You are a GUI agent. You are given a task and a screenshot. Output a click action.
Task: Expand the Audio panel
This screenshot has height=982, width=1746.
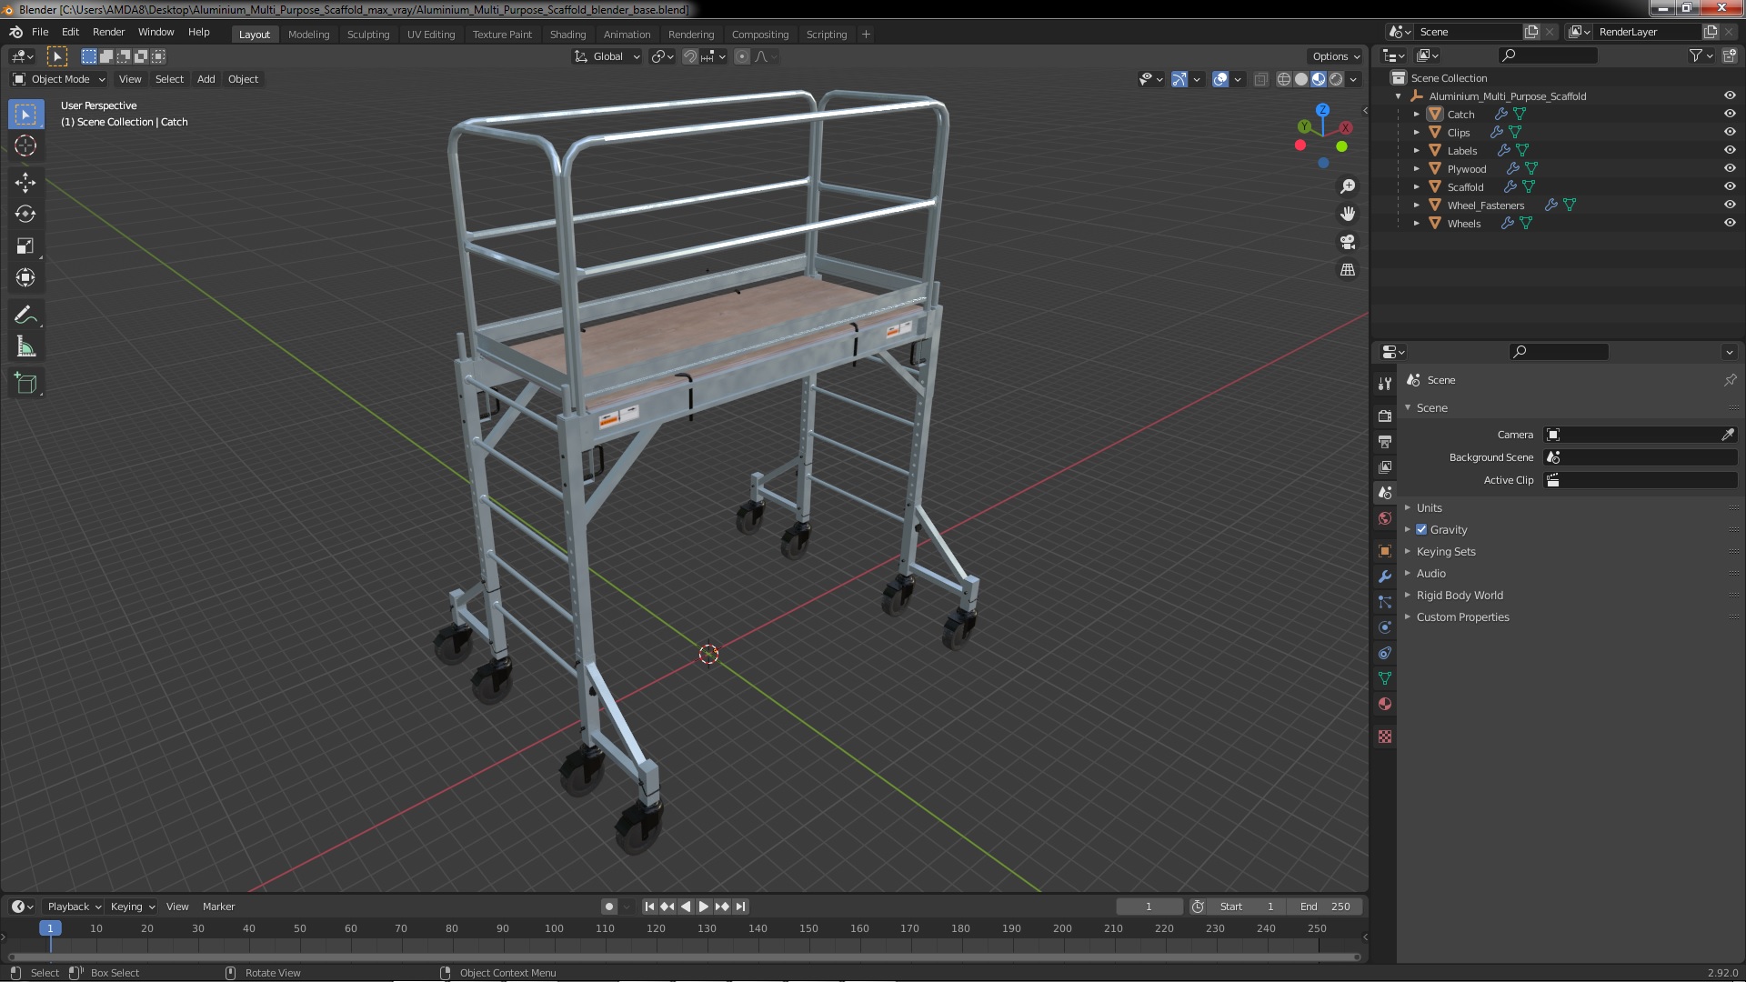[x=1430, y=573]
